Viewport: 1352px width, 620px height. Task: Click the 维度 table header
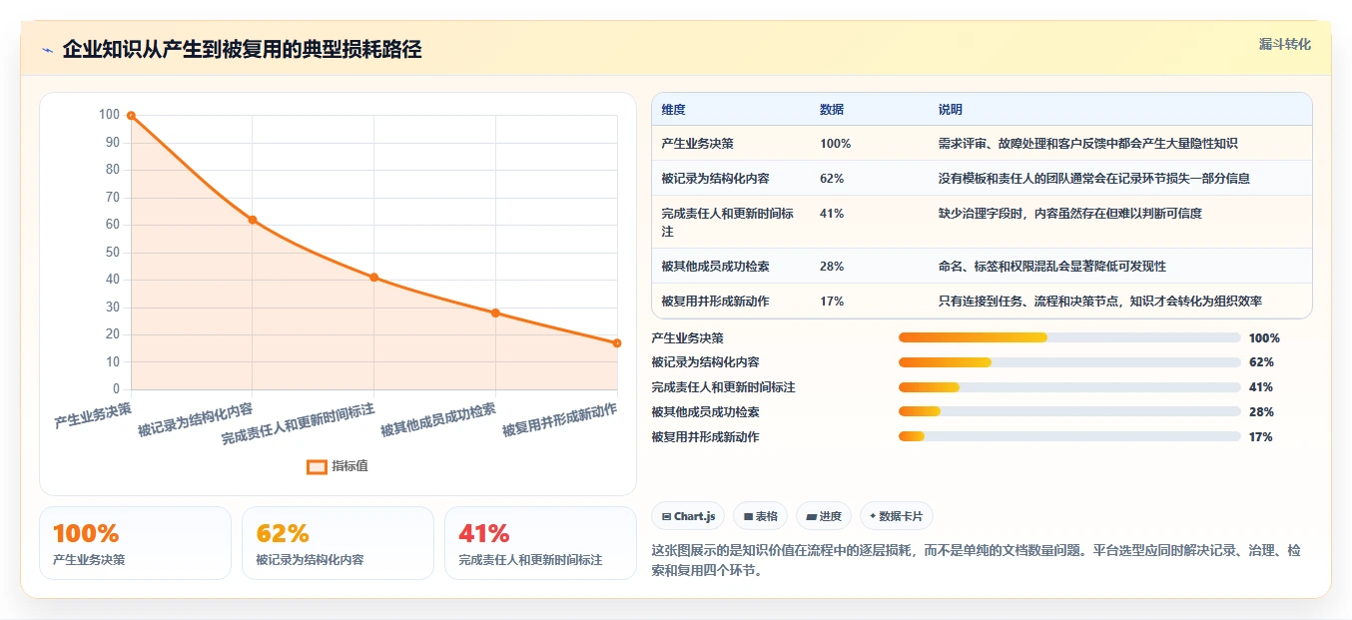[x=674, y=110]
